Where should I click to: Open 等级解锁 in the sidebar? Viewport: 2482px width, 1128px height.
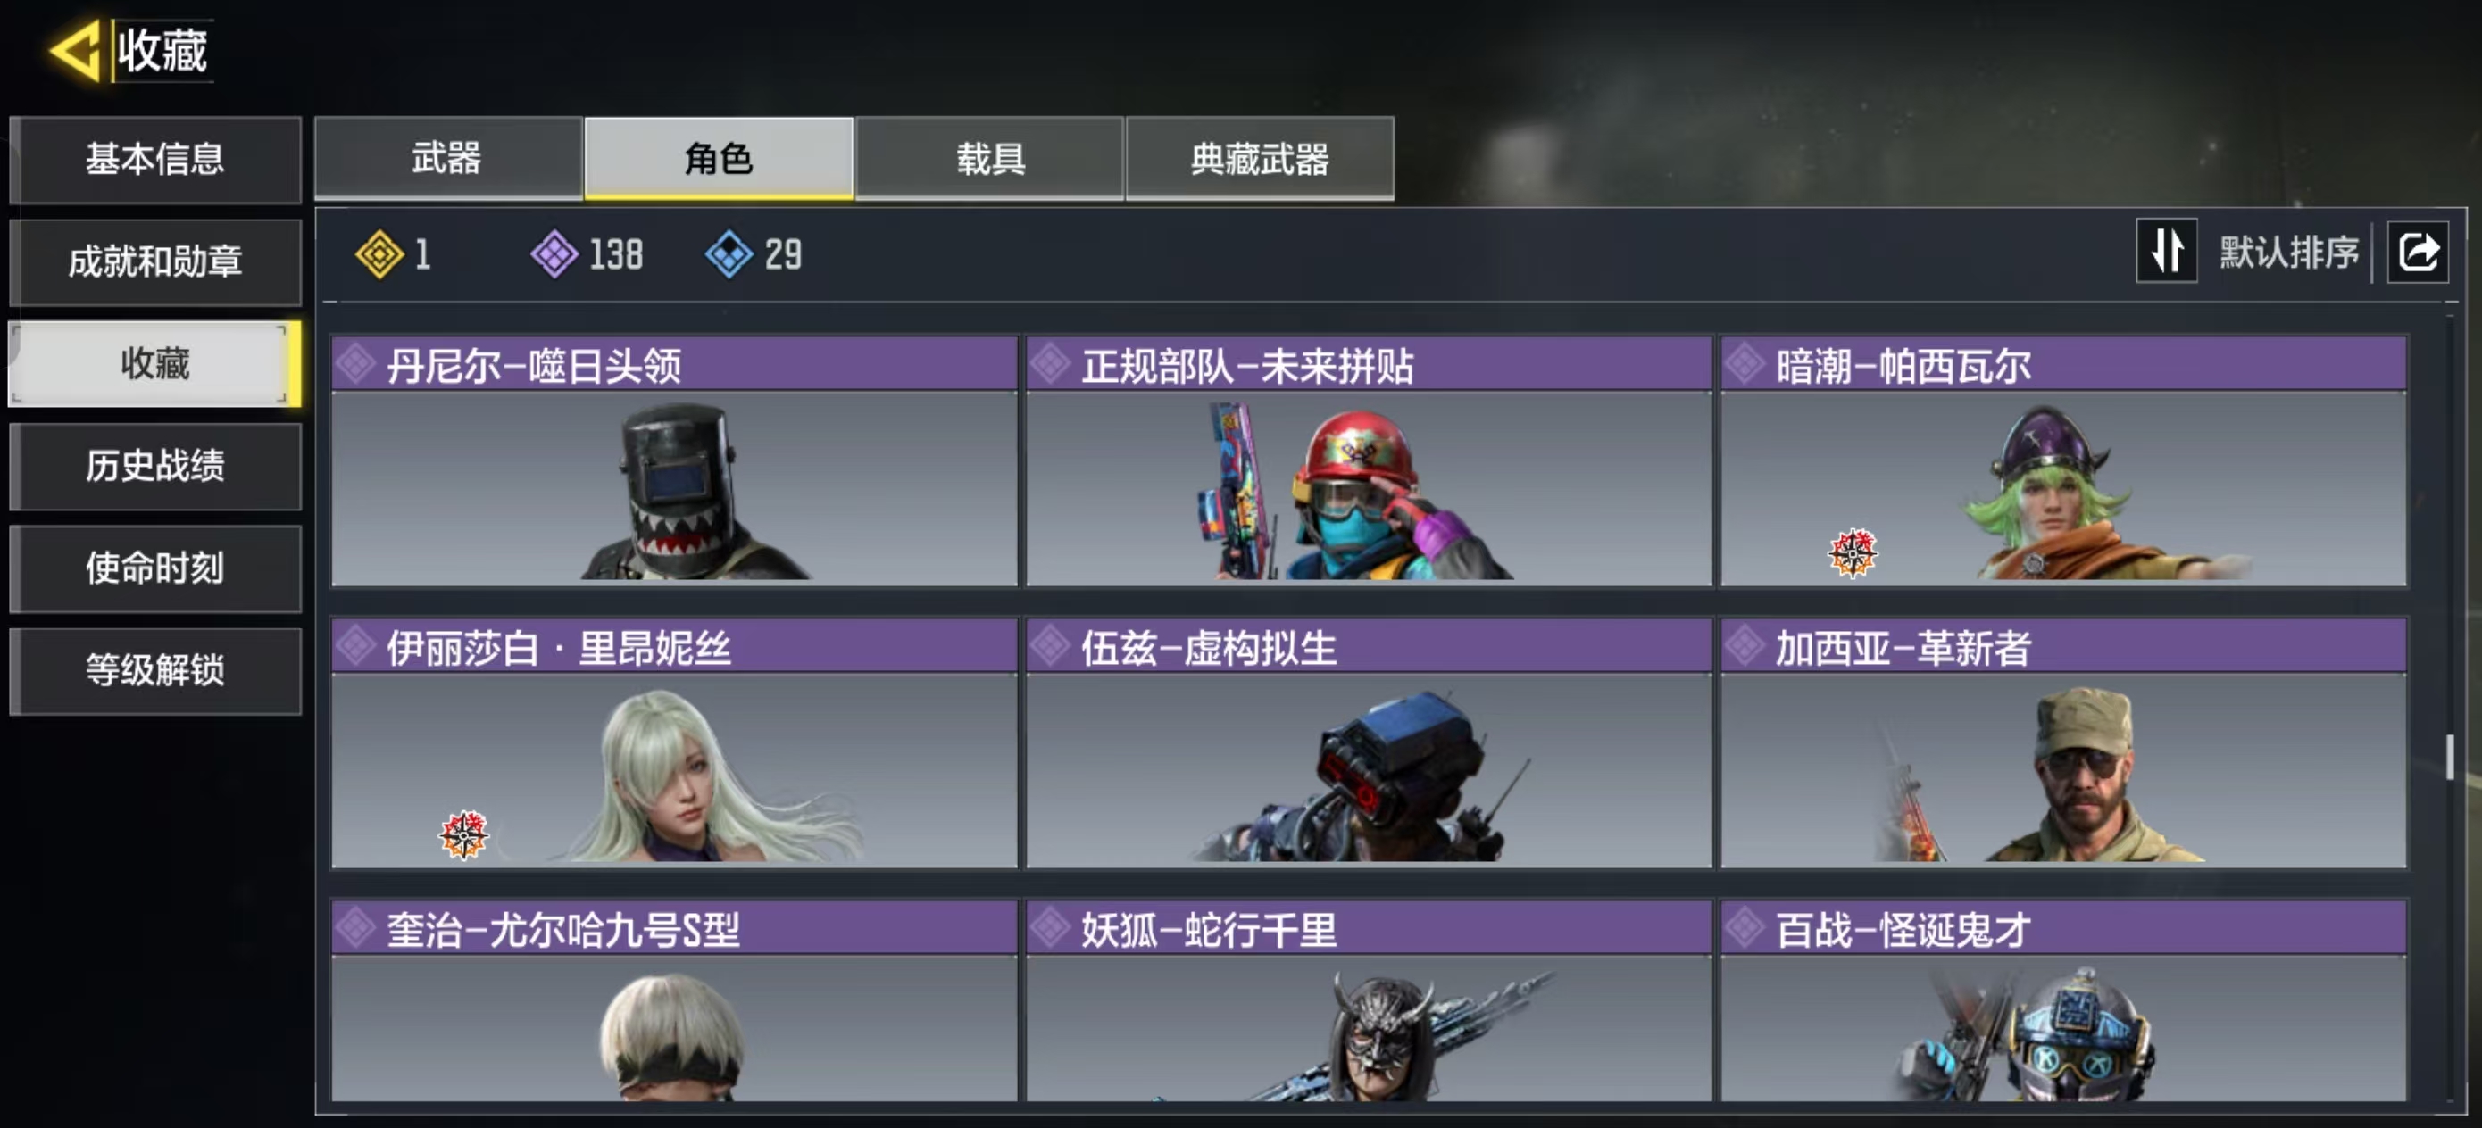click(155, 670)
